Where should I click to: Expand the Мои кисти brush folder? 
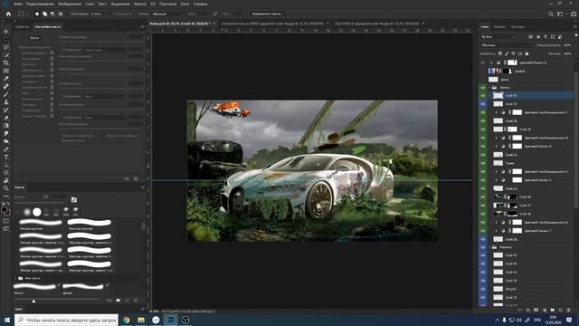pos(15,278)
